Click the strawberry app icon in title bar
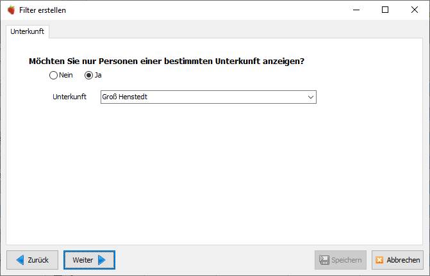The height and width of the screenshot is (276, 430). pos(12,10)
